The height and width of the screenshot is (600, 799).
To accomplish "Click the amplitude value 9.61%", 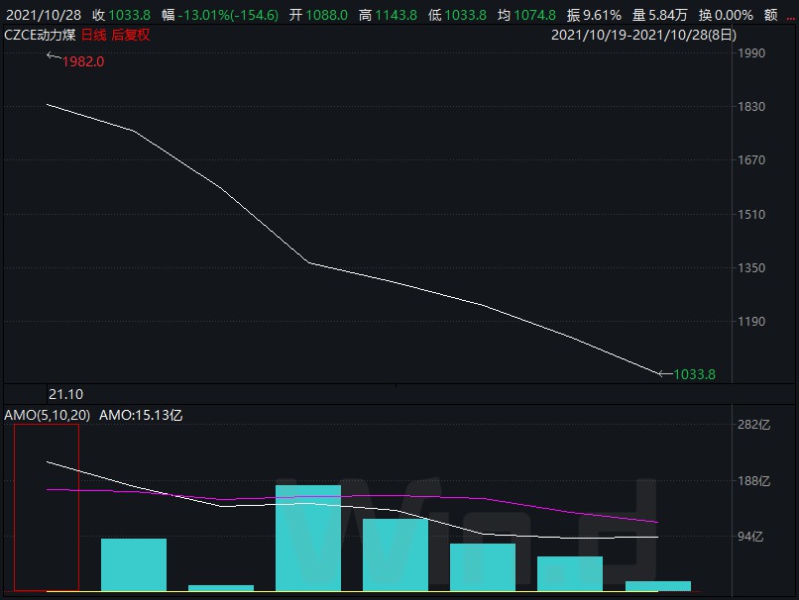I will (602, 15).
